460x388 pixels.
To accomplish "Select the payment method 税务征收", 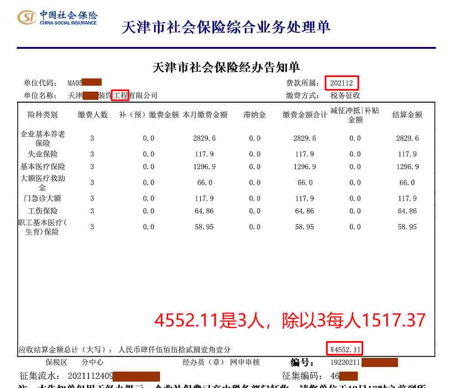I will coord(345,95).
